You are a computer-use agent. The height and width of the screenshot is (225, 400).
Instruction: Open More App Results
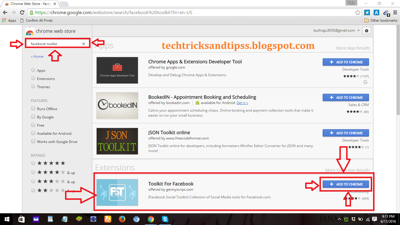click(x=353, y=48)
